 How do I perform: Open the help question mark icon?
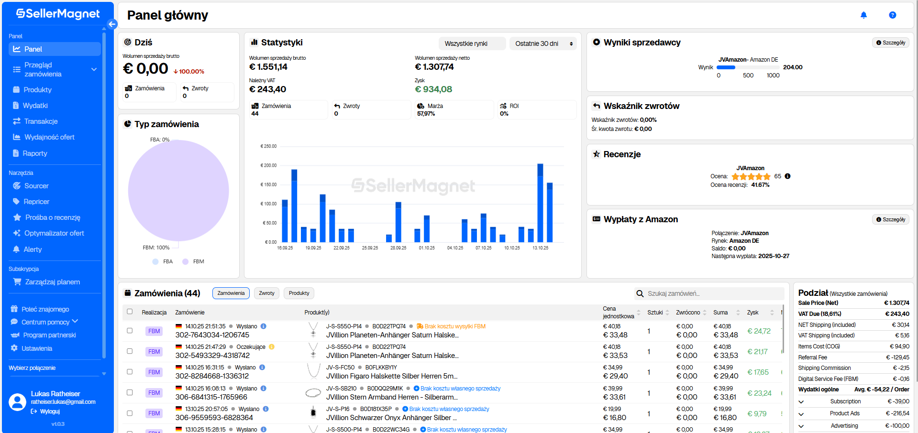892,15
